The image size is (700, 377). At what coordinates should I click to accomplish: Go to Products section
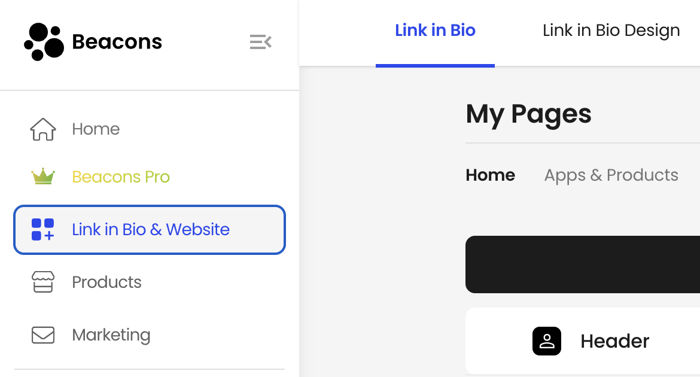click(106, 282)
